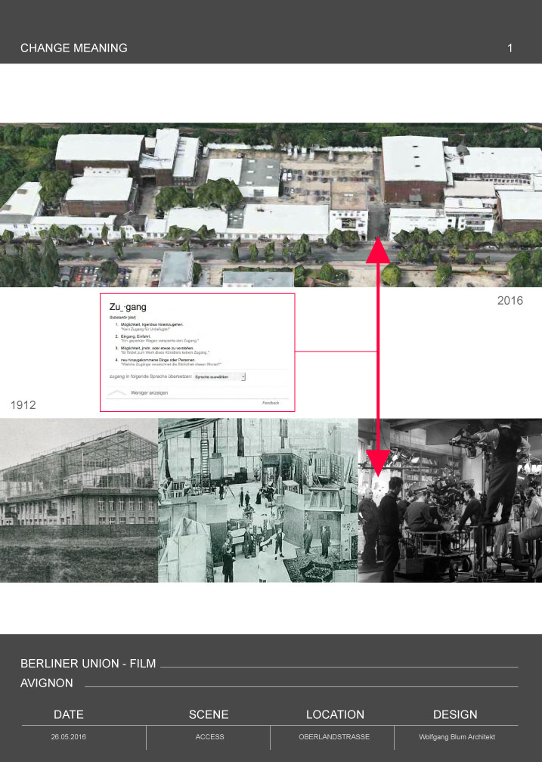Click the red arrowhead pointing down
The image size is (542, 762).
[378, 461]
